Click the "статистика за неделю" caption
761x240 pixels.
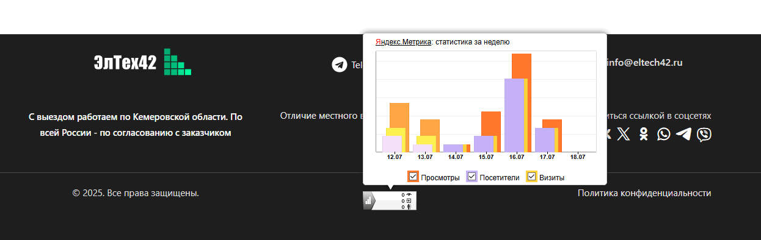click(x=473, y=42)
